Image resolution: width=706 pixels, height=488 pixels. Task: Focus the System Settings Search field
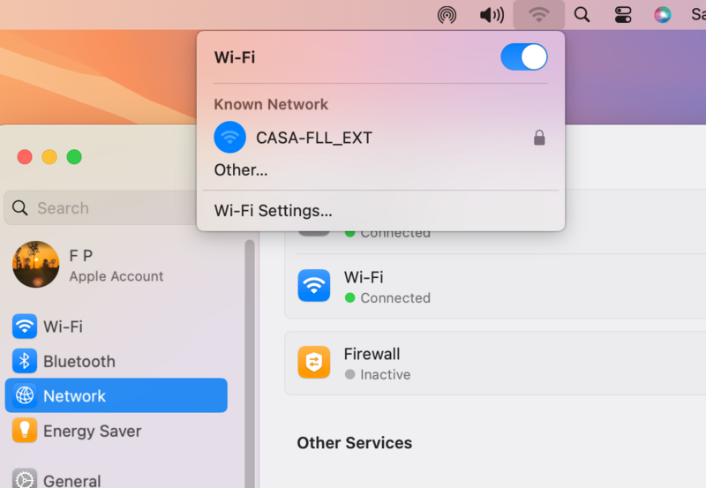pyautogui.click(x=101, y=208)
